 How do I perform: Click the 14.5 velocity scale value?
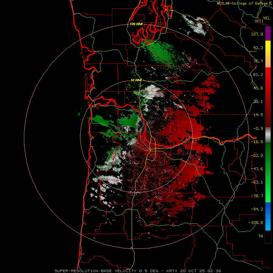258,115
